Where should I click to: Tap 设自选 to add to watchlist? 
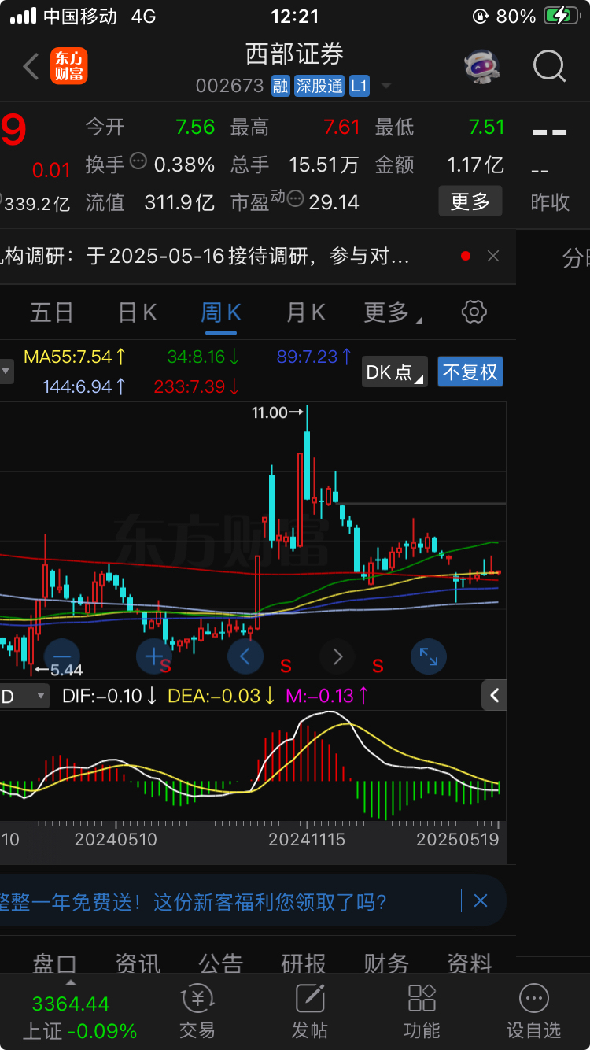pos(534,1013)
